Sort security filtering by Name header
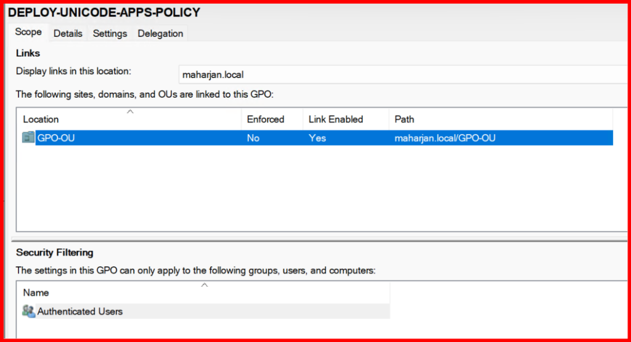The width and height of the screenshot is (631, 342). 36,293
